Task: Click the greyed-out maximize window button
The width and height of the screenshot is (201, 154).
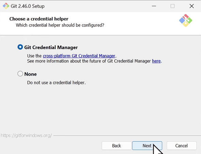Action: click(x=172, y=6)
